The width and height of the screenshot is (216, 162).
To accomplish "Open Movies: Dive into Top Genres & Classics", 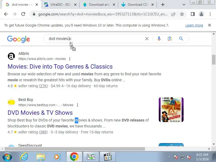I will coord(60,66).
